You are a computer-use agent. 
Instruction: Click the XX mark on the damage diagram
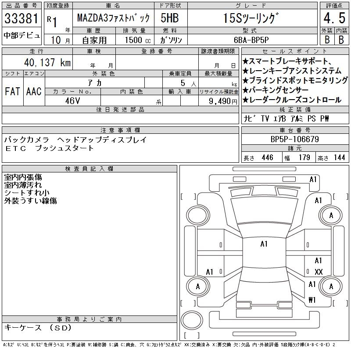[x=319, y=272]
